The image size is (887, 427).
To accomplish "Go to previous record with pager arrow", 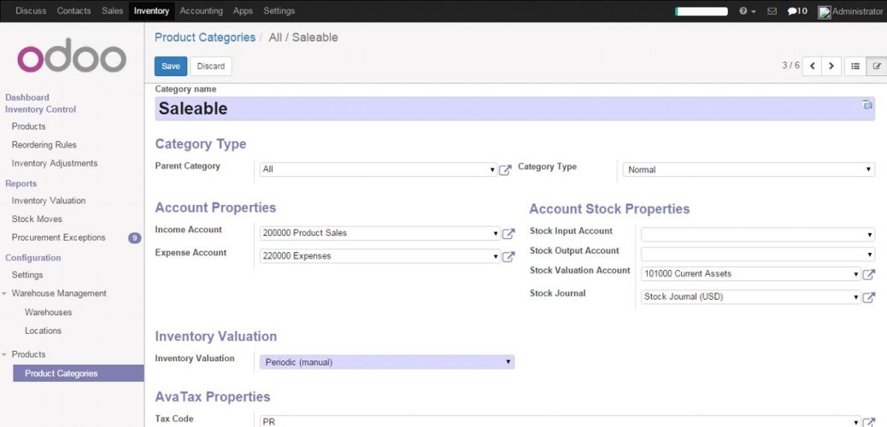I will pos(812,67).
